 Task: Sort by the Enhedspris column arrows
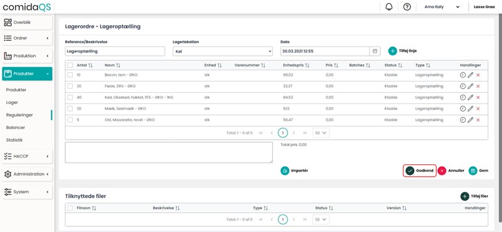pos(307,65)
